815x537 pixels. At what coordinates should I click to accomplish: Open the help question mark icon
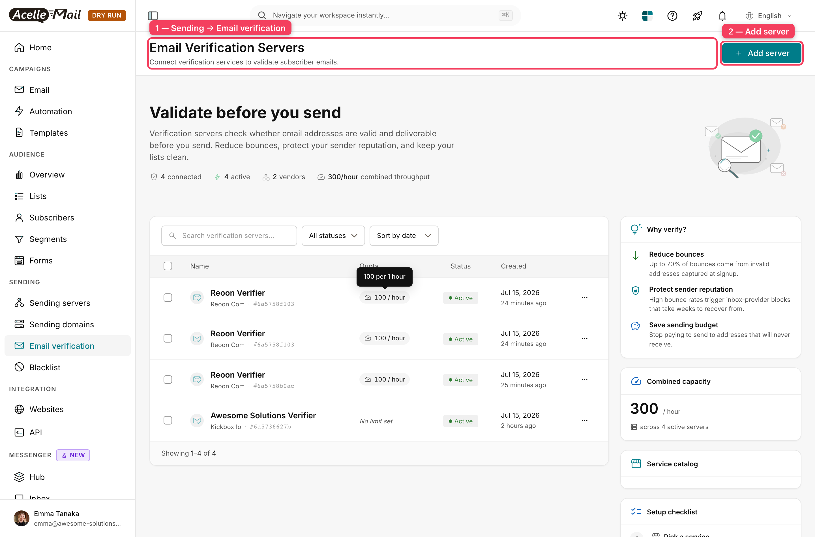click(x=672, y=16)
